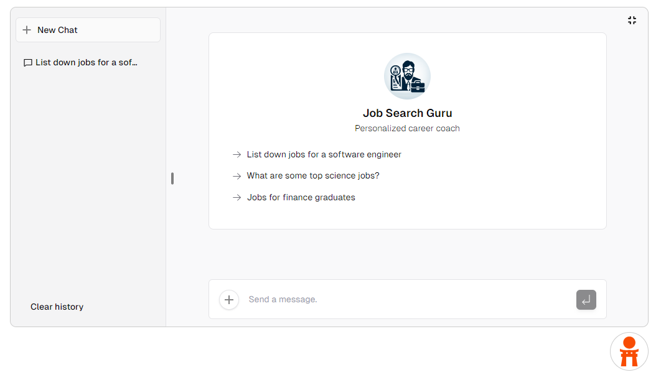
Task: Open previous chat 'List down jobs for a sof...'
Action: [x=86, y=63]
